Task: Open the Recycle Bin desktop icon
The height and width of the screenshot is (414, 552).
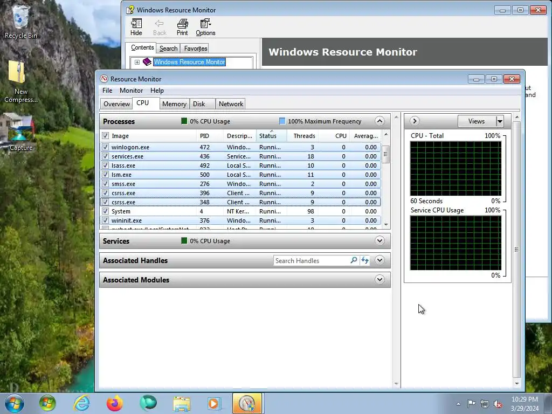Action: [x=20, y=22]
